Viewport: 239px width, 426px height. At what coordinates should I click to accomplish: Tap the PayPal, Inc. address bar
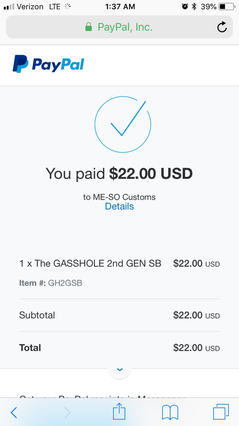pos(119,27)
